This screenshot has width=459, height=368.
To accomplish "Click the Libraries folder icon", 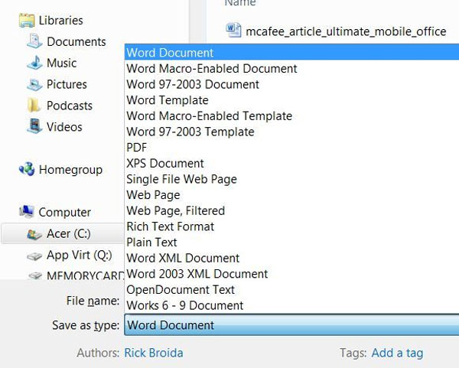I will pos(28,20).
